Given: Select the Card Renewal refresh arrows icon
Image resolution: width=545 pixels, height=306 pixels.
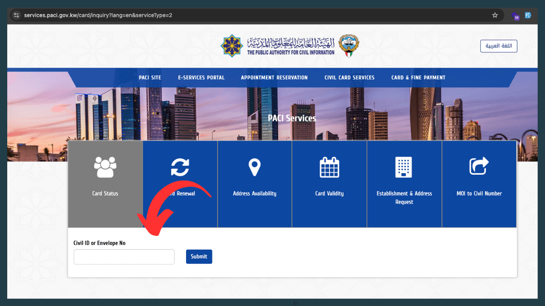Looking at the screenshot, I should pyautogui.click(x=180, y=167).
